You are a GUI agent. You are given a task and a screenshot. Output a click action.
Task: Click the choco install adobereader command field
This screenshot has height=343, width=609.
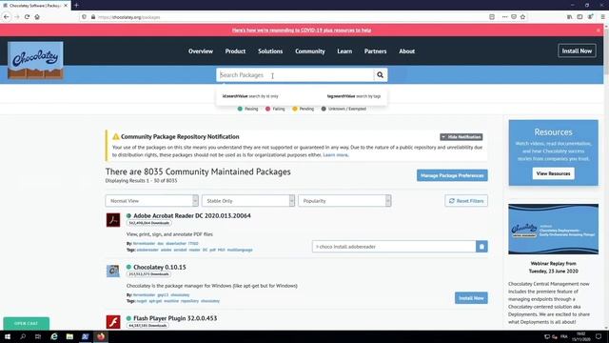(394, 247)
